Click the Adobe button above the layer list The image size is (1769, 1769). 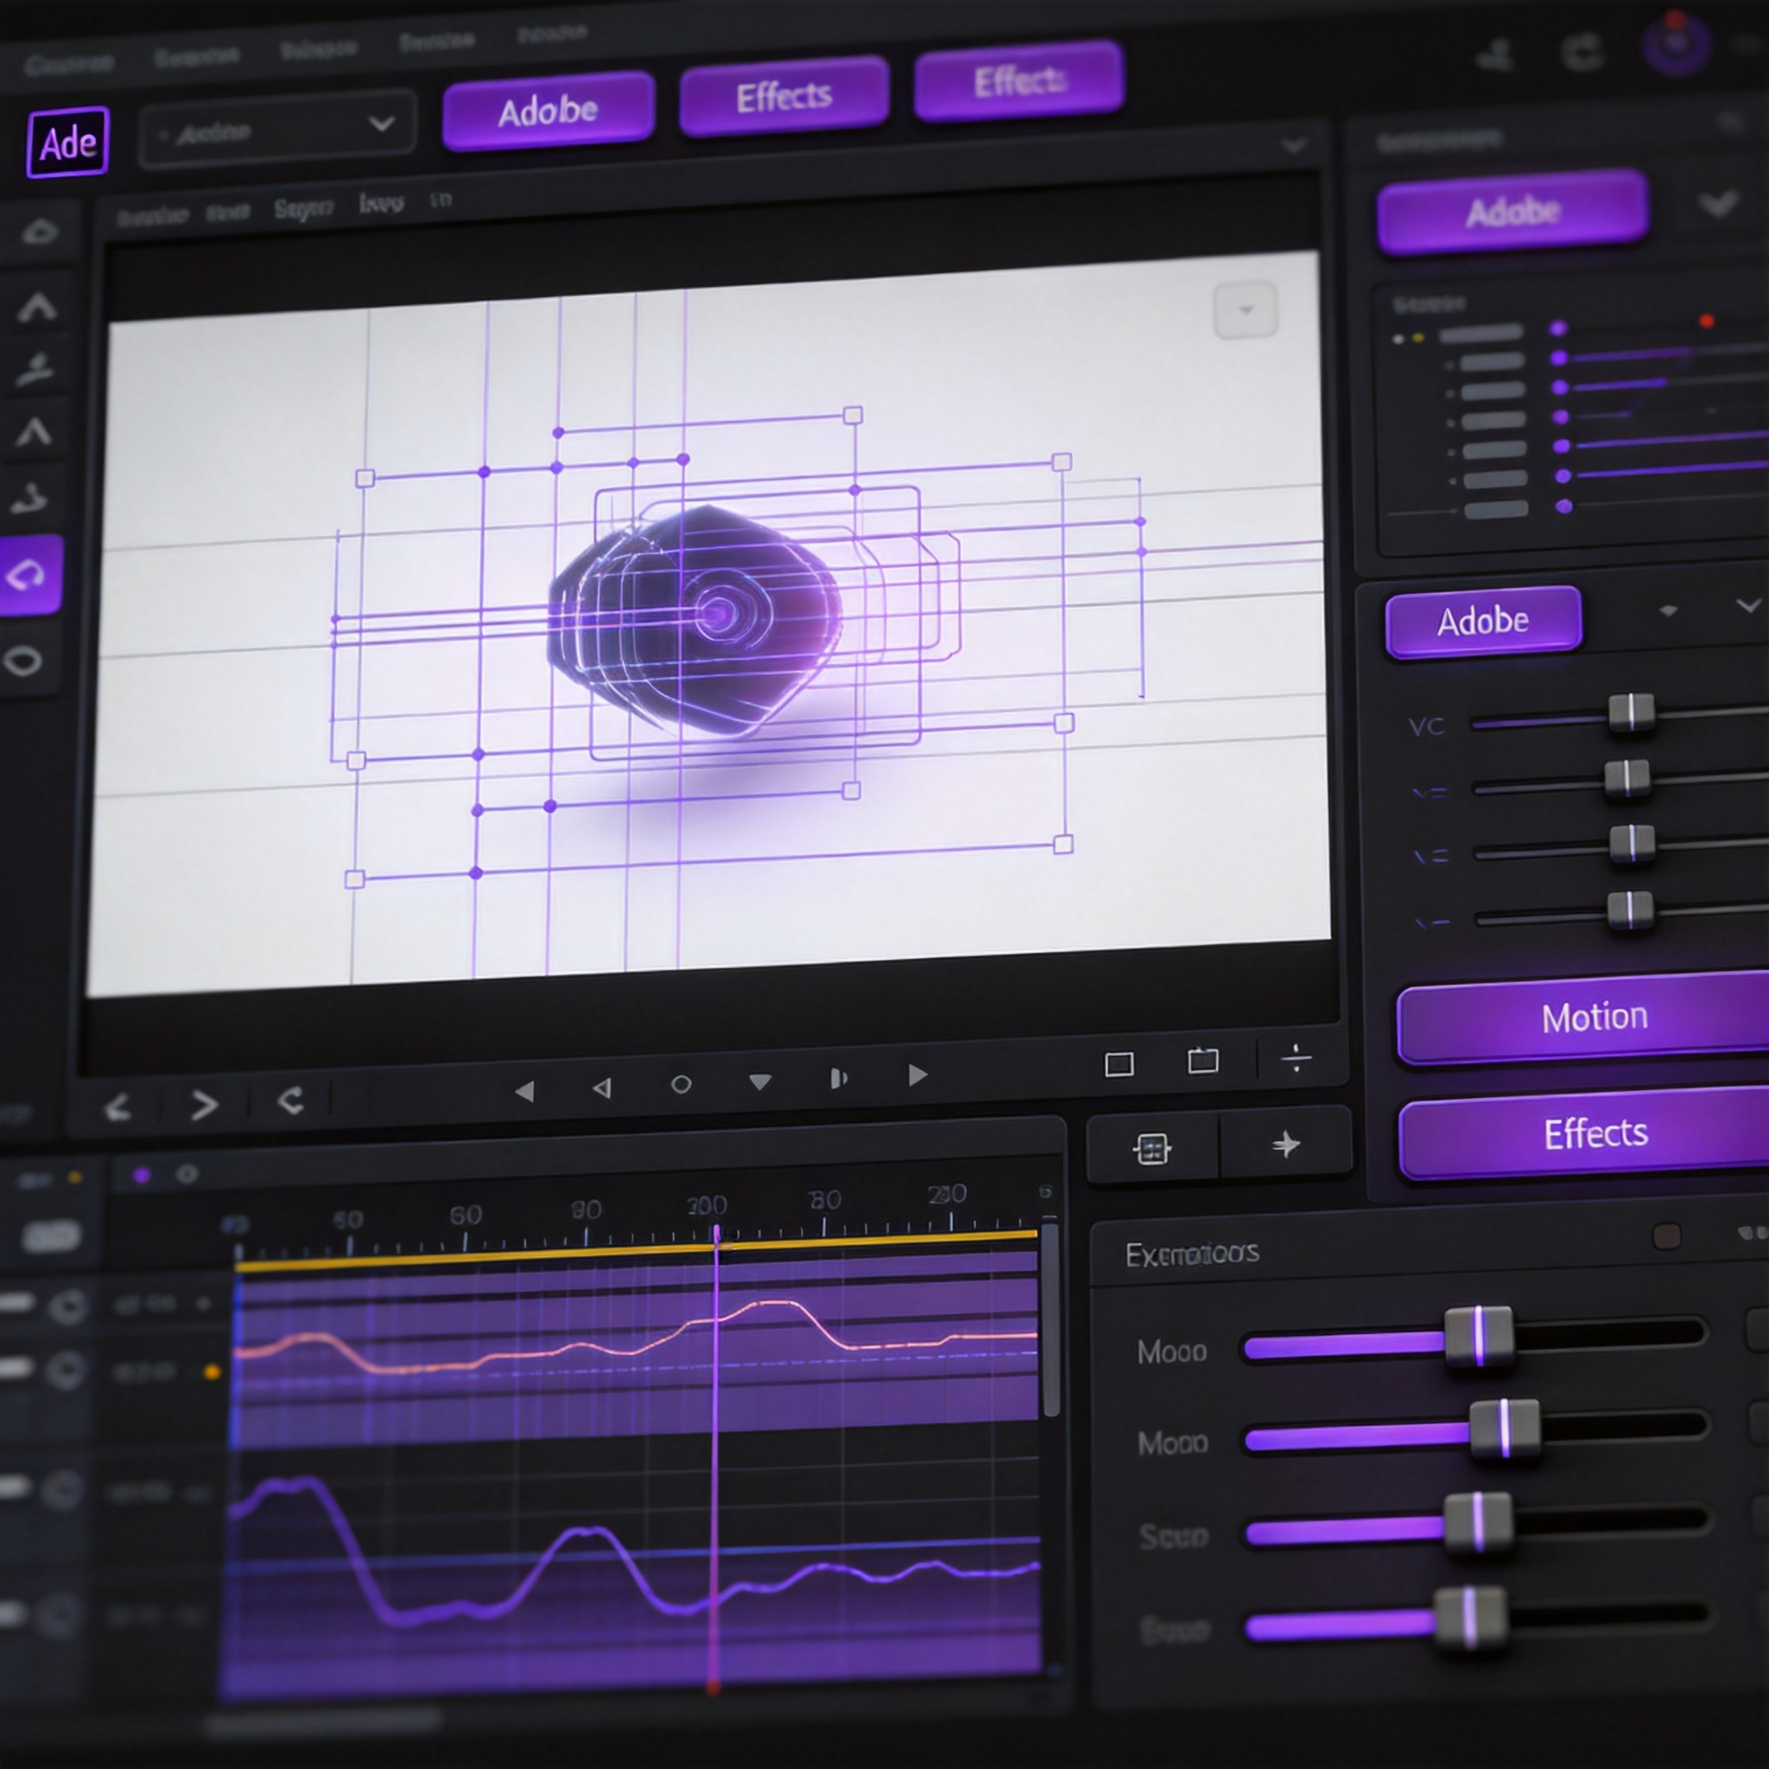(x=1512, y=212)
